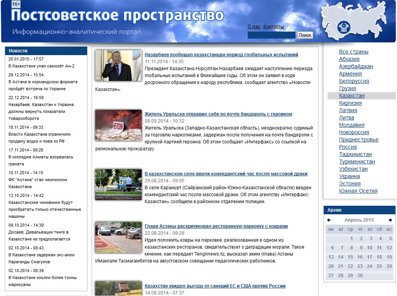Select Грузия in country list
Screen dimensions: 397x296
(x=347, y=89)
